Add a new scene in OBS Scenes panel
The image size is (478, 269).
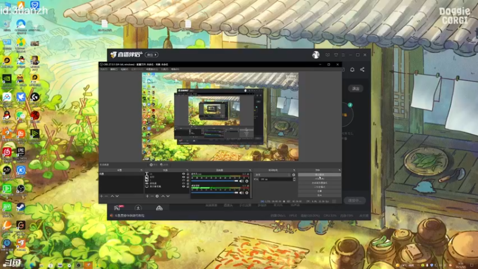[x=101, y=196]
